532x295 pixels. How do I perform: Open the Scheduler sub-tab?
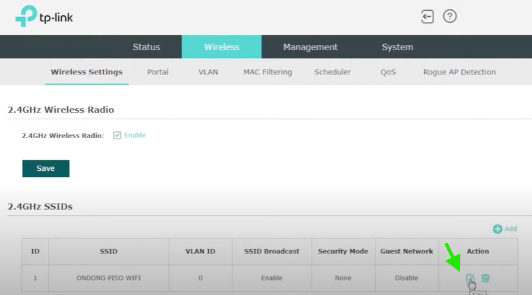point(332,72)
